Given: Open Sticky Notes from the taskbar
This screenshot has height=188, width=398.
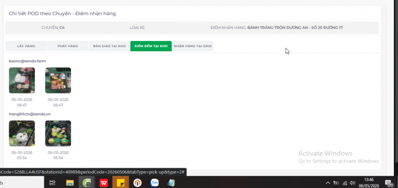Looking at the screenshot, I should click(121, 182).
